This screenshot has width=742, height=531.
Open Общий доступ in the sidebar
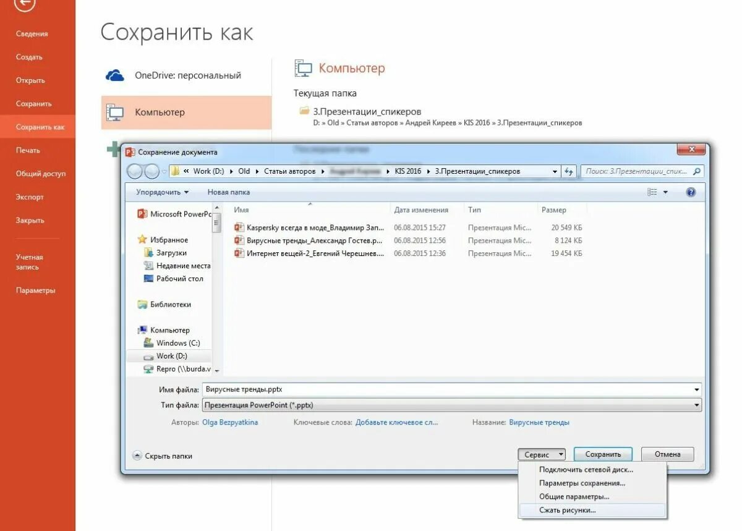click(x=41, y=174)
